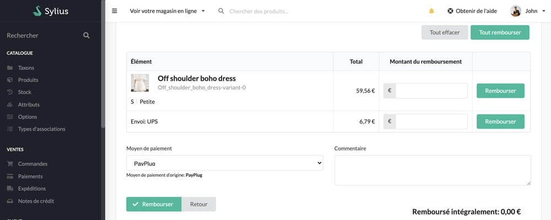This screenshot has width=551, height=220.
Task: Focus the dress refund amount field
Action: coord(431,91)
